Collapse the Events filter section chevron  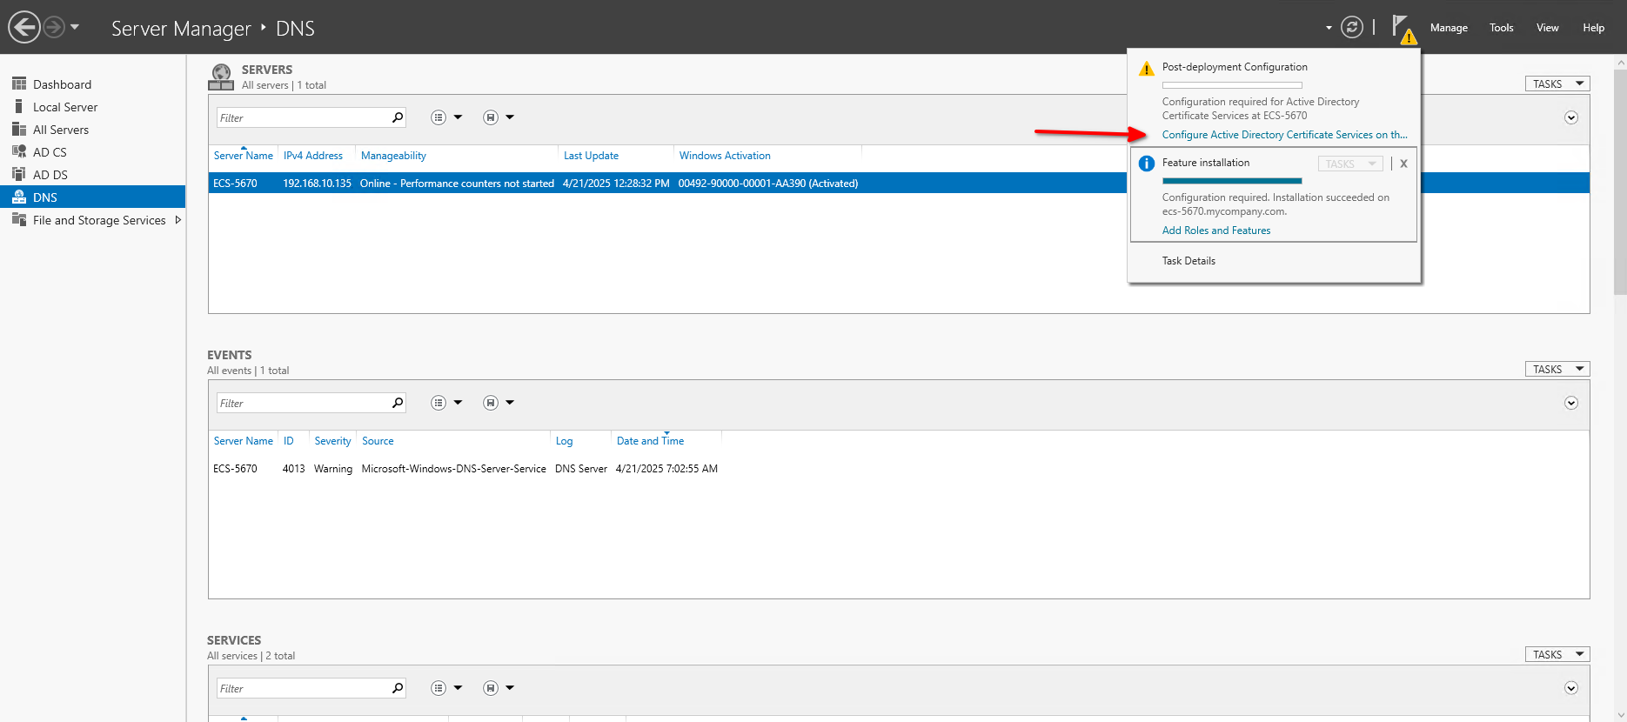[1570, 403]
